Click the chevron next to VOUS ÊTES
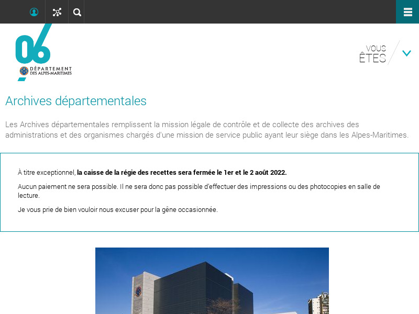This screenshot has width=419, height=314. 407,53
